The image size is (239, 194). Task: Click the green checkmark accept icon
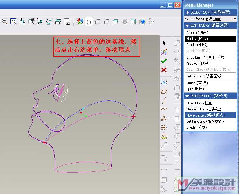(x=164, y=61)
